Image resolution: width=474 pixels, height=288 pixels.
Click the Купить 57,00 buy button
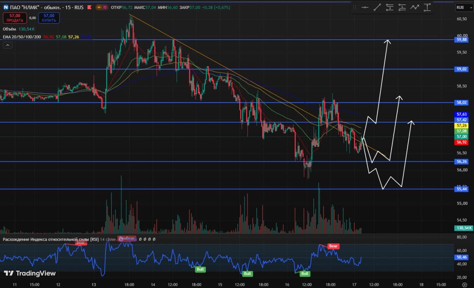tap(49, 18)
